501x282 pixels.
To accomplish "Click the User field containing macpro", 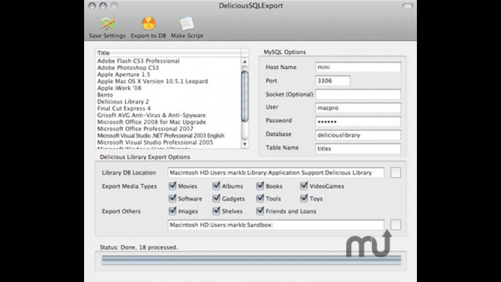I will point(358,108).
